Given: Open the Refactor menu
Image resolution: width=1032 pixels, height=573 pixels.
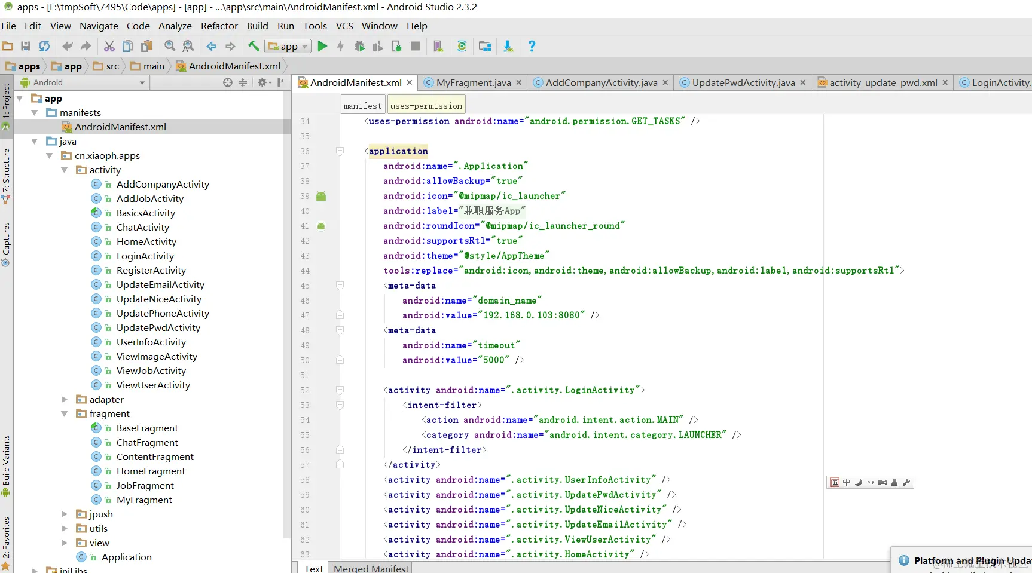Looking at the screenshot, I should pos(219,26).
